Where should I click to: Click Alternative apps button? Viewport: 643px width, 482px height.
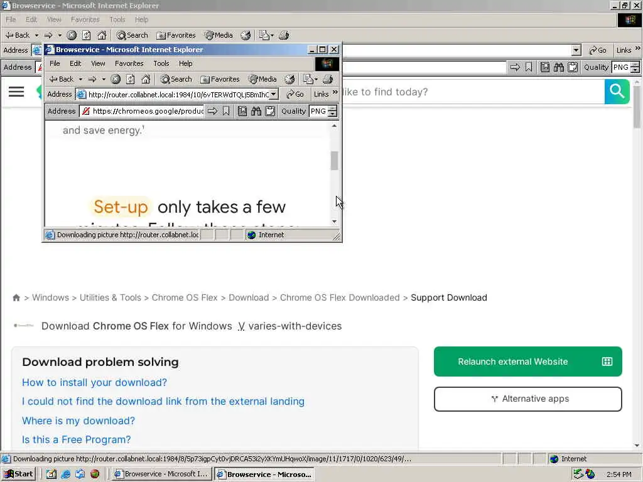[x=527, y=399]
